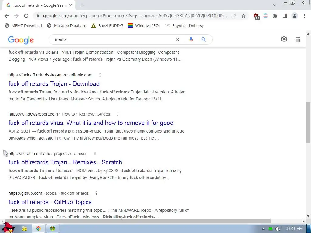This screenshot has height=233, width=311.
Task: Open the Extensions puzzle piece menu
Action: coord(275,16)
